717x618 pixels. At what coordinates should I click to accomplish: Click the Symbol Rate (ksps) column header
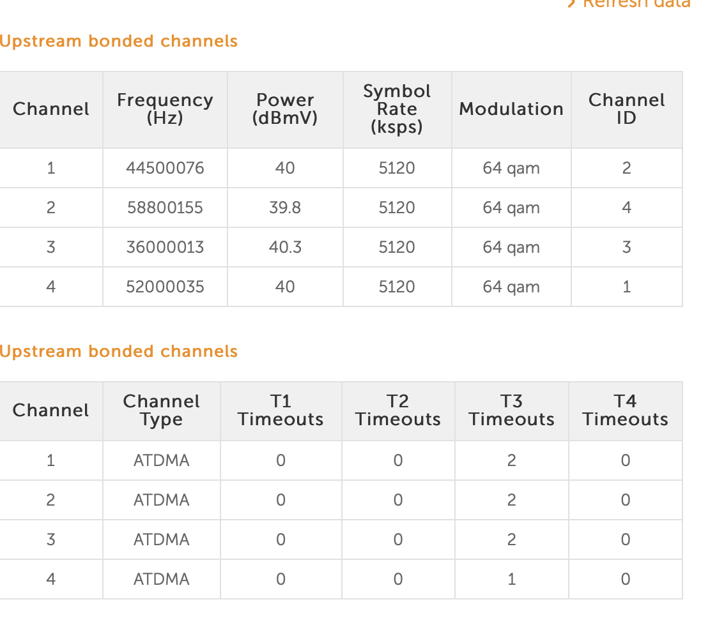click(397, 109)
